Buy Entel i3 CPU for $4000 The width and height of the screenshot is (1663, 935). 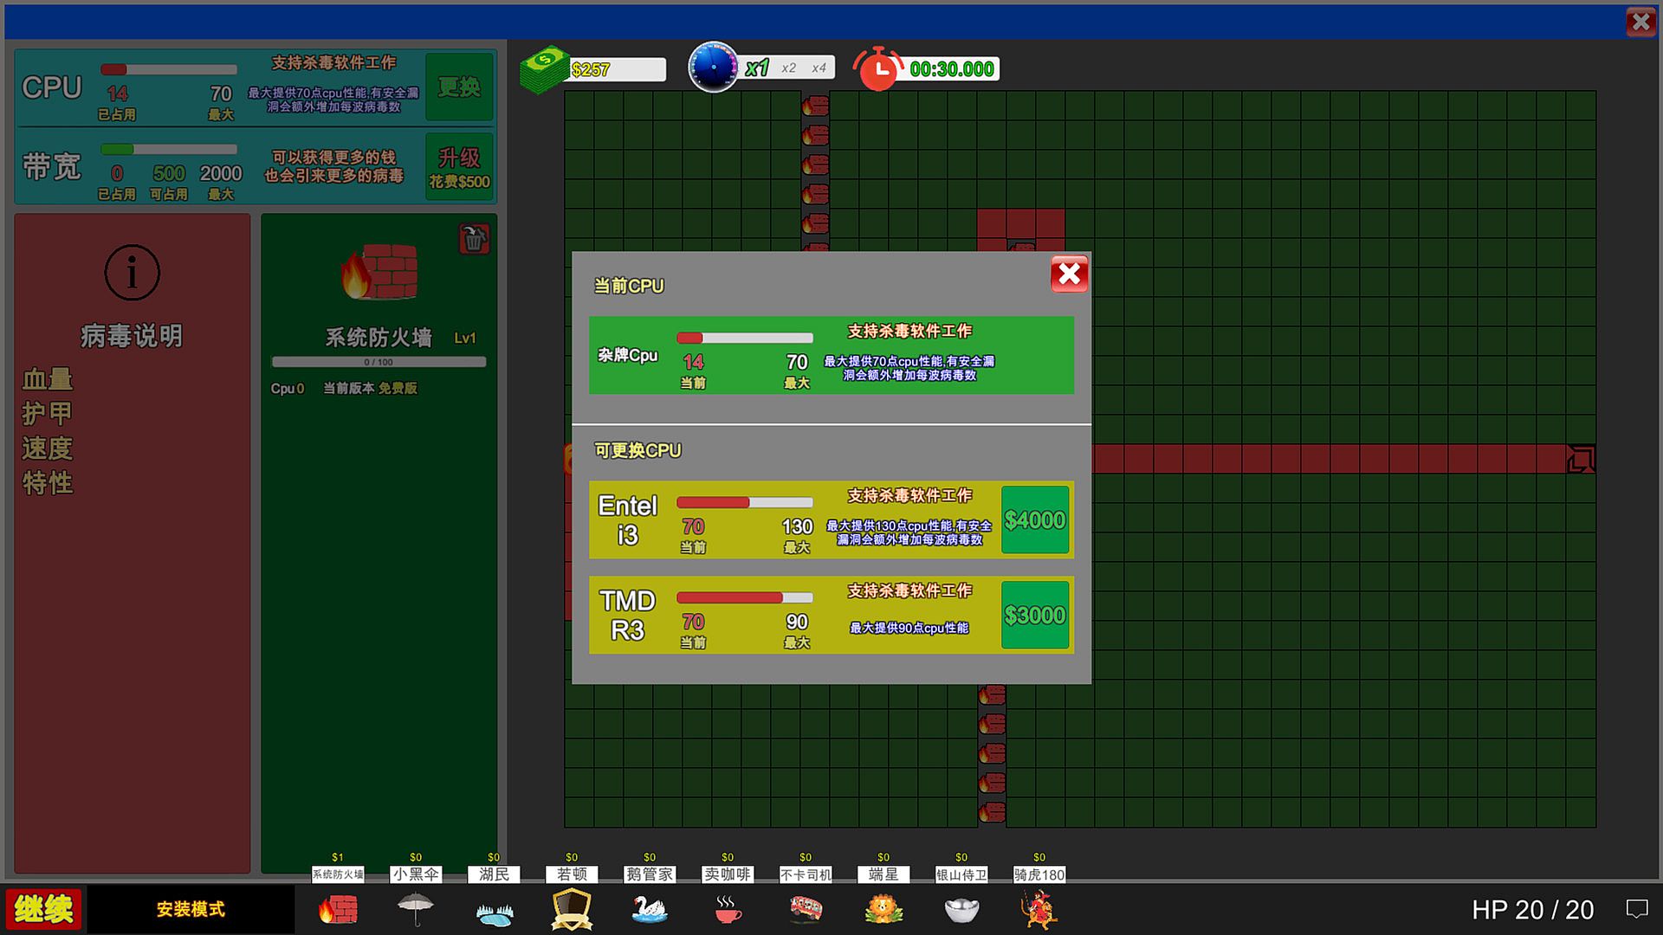(1034, 519)
